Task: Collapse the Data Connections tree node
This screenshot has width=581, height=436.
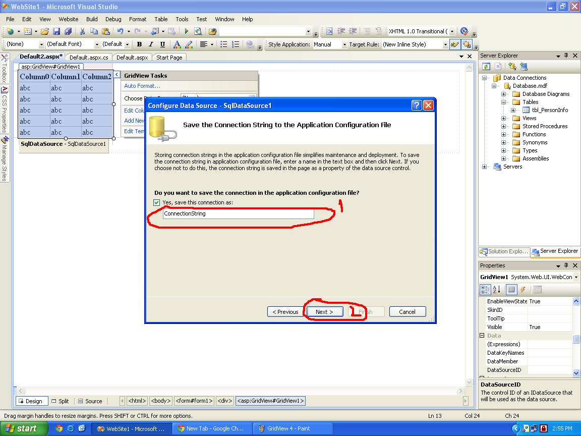Action: point(484,78)
